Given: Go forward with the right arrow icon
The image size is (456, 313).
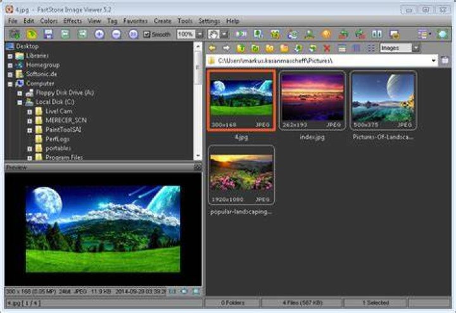Looking at the screenshot, I should coord(226,48).
